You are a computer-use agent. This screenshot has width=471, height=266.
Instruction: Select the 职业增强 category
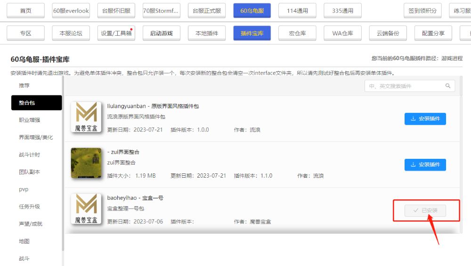click(29, 120)
